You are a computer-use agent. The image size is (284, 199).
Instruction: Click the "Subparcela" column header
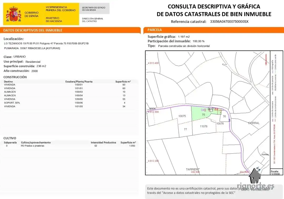pyautogui.click(x=10, y=143)
